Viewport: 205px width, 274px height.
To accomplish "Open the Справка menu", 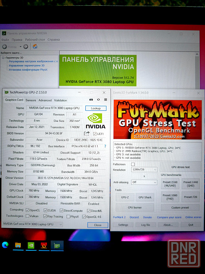I will pyautogui.click(x=53, y=40).
